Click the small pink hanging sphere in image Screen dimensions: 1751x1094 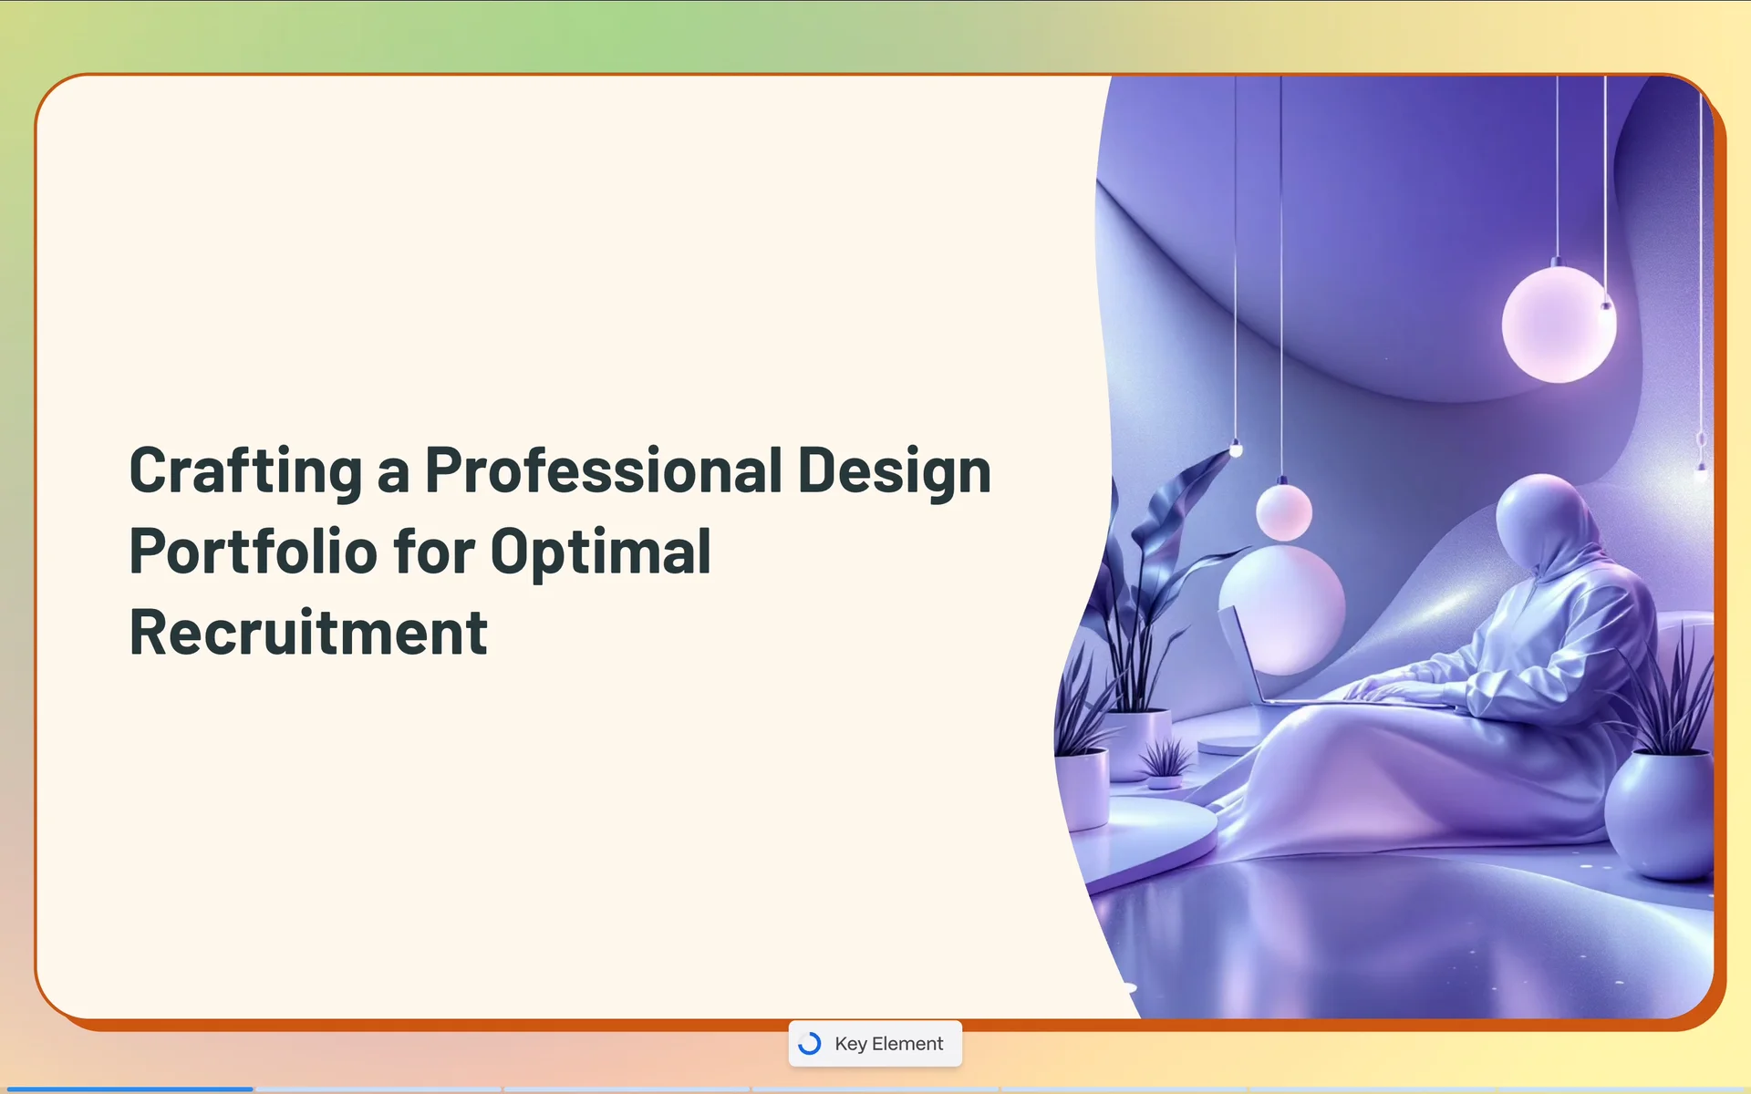1283,512
